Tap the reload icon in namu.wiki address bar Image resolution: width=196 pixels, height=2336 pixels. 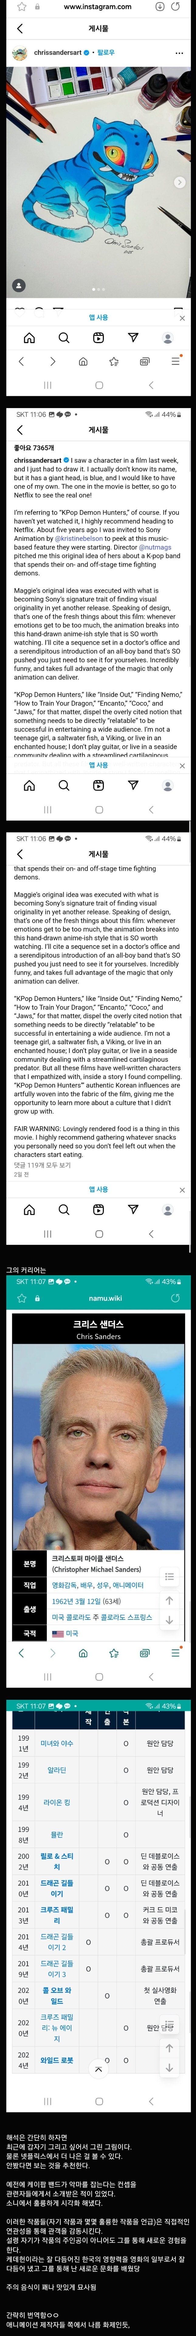click(175, 1298)
